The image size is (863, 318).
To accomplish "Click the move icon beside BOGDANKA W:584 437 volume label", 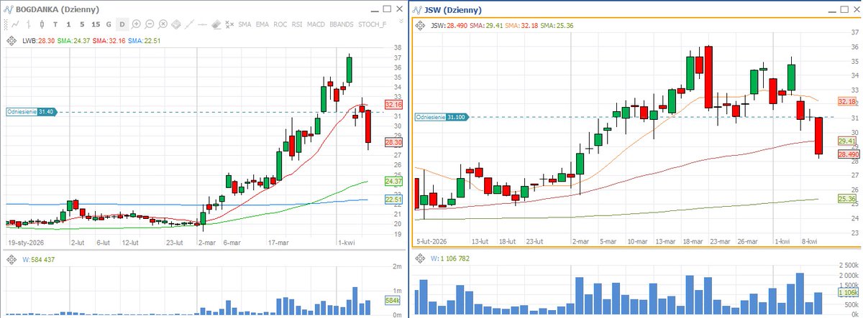I will click(x=12, y=261).
